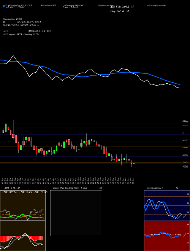
Task: Click the blue 12 Day SMA legend square
Action: [x=4, y=6]
